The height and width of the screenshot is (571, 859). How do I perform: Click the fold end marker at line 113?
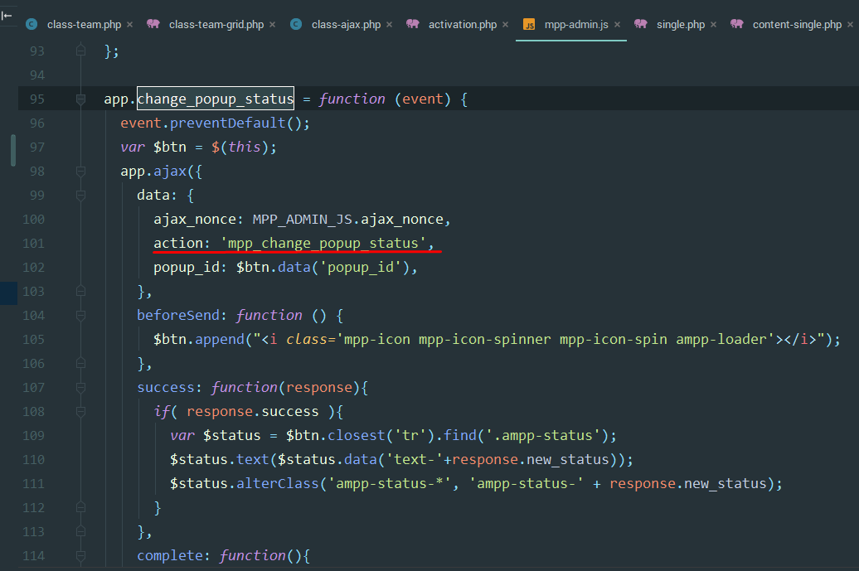pos(80,531)
